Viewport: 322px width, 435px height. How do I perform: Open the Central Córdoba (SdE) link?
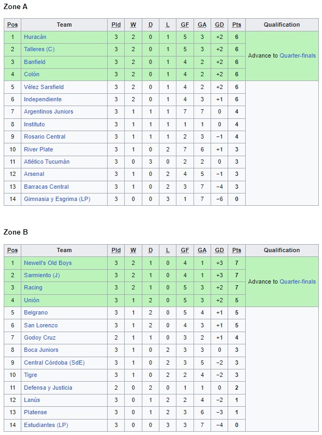[x=54, y=362]
